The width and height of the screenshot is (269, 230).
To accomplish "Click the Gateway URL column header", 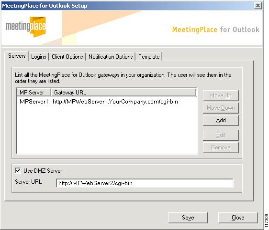I will 123,93.
